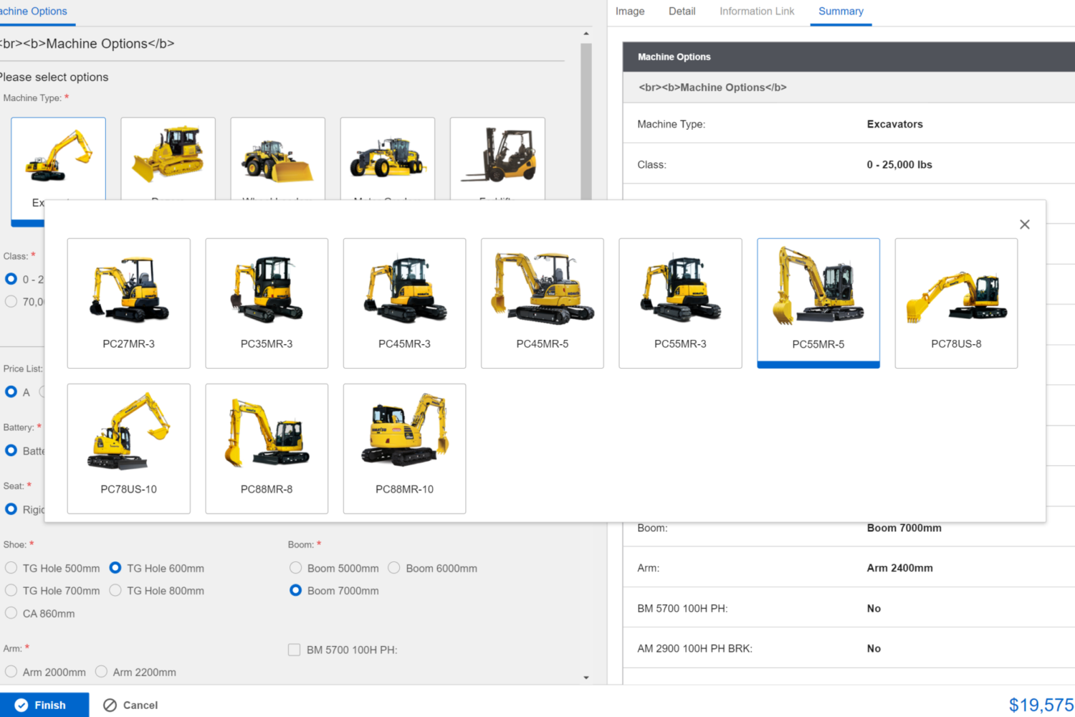Click the '0 - 25,000 lbs' summary value
The height and width of the screenshot is (717, 1075).
(x=899, y=165)
